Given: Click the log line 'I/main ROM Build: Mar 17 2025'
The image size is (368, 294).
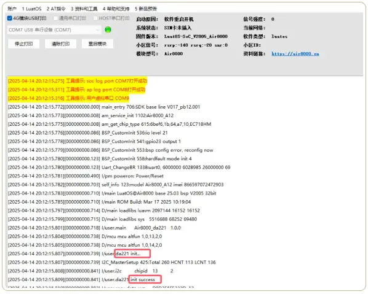Looking at the screenshot, I should 100,202.
